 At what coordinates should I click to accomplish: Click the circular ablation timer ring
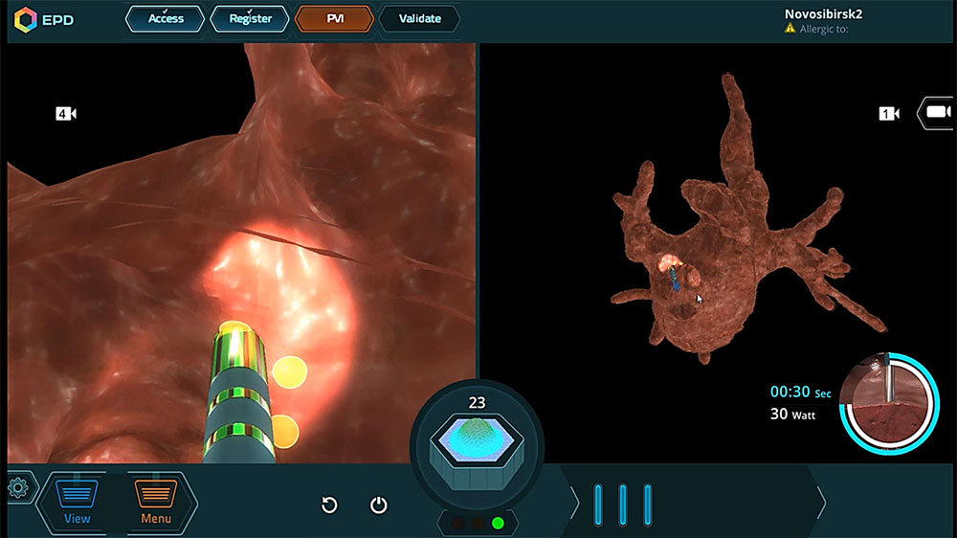pos(887,402)
